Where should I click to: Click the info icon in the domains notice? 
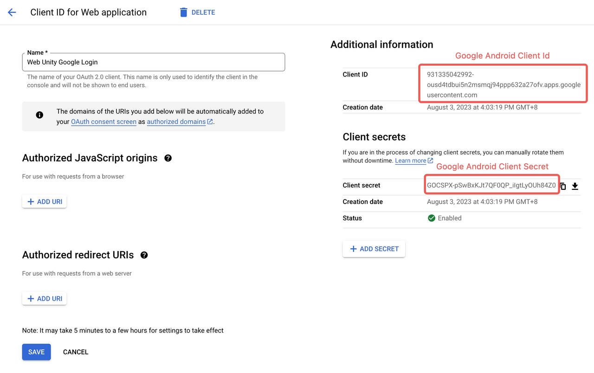(x=39, y=115)
